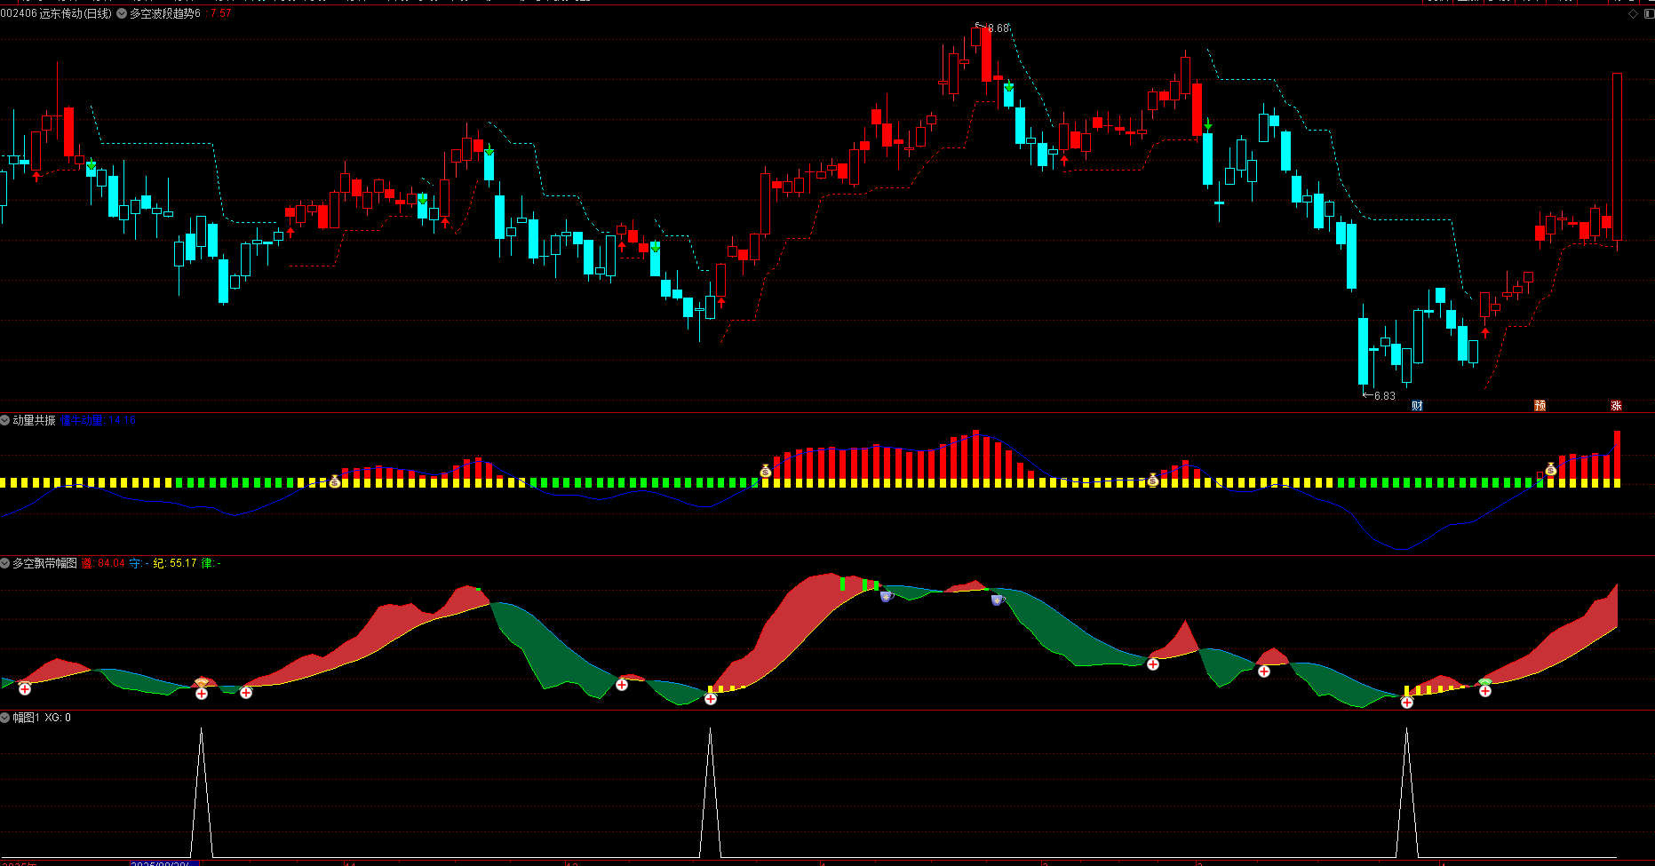Screen dimensions: 1655x866
Task: Click the first money bag icon in 动量共振
Action: [335, 481]
